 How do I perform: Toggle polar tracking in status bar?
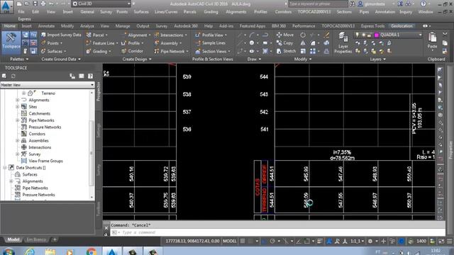click(272, 241)
